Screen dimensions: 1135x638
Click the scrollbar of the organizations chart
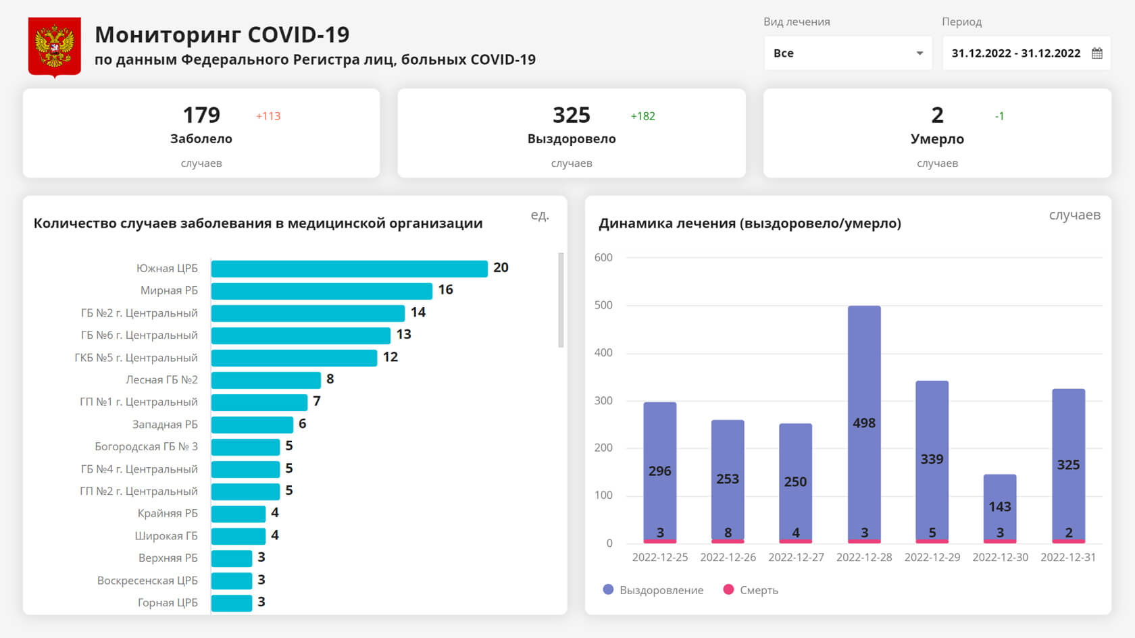(x=561, y=300)
